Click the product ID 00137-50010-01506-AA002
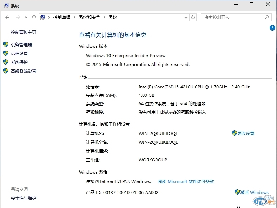Image resolution: width=277 pixels, height=208 pixels. coord(131,193)
